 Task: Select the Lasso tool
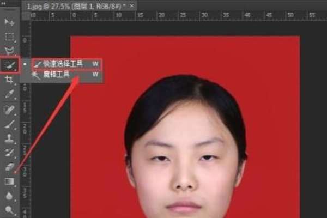click(9, 51)
